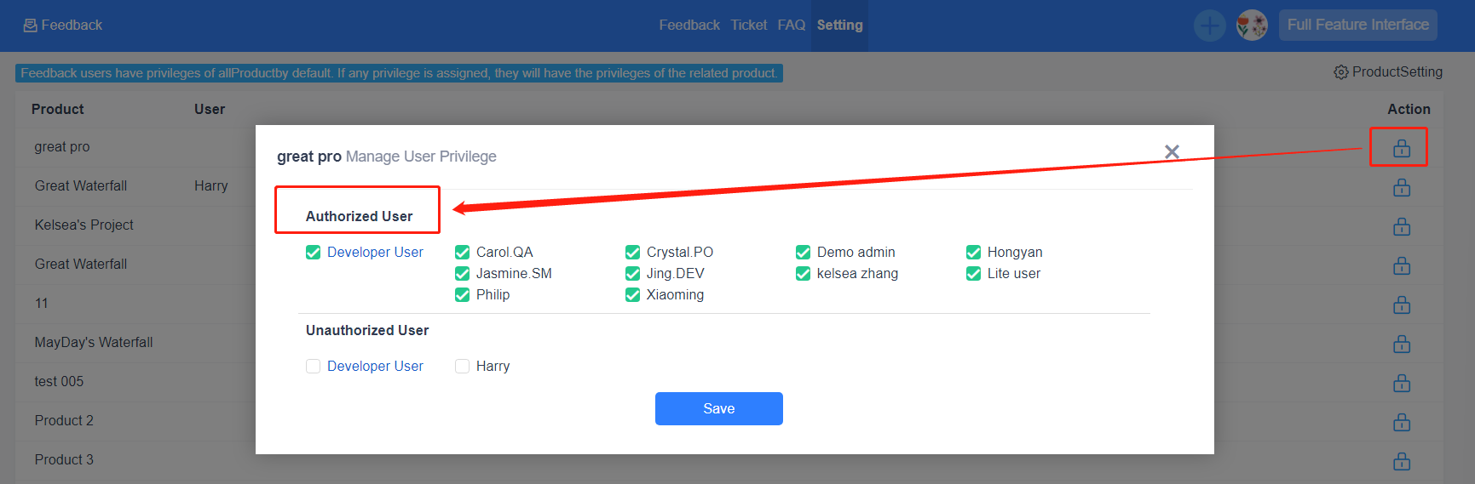
Task: Uncheck the Xiaoming checkbox
Action: 632,295
